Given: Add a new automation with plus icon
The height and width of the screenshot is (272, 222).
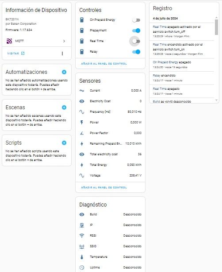Looking at the screenshot, I should [64, 72].
